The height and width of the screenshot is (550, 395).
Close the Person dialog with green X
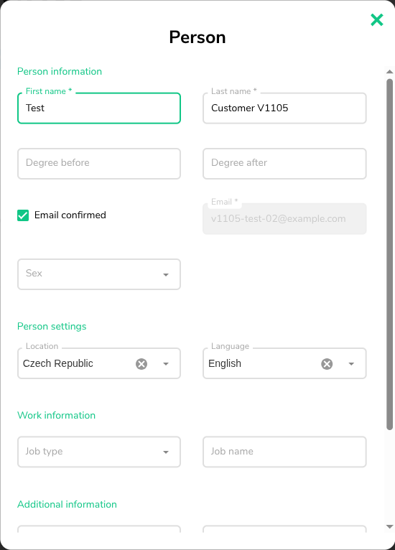[x=377, y=20]
